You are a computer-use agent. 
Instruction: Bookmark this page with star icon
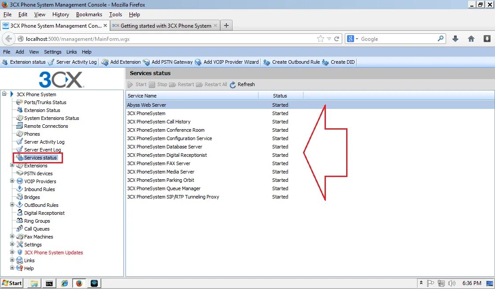[321, 39]
